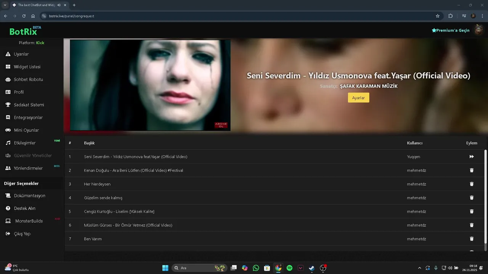Click Çıkış Yap to log out

[22, 234]
